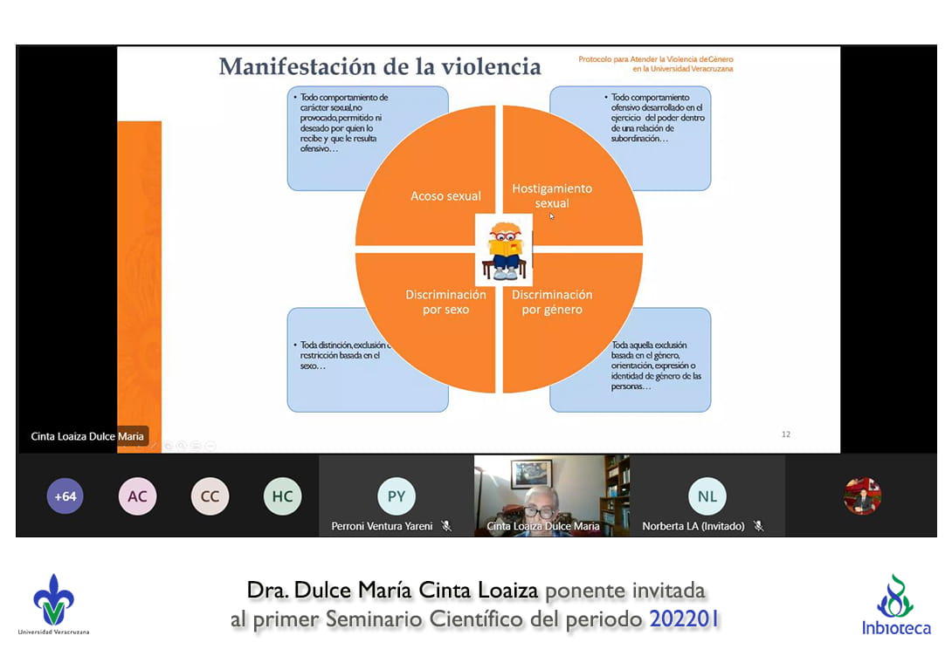Screen dimensions: 952x663
Task: Open the +64 additional participants overflow
Action: tap(66, 496)
